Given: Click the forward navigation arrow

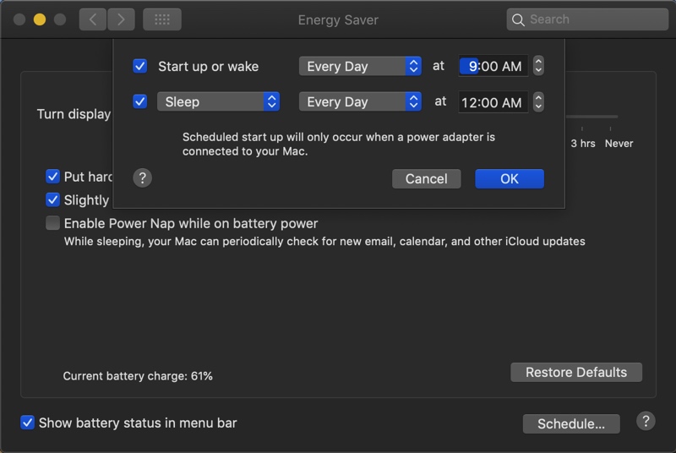Looking at the screenshot, I should [121, 19].
